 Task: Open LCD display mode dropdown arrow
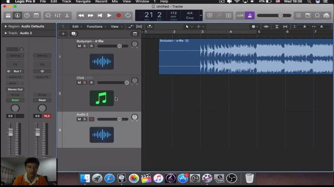[200, 16]
